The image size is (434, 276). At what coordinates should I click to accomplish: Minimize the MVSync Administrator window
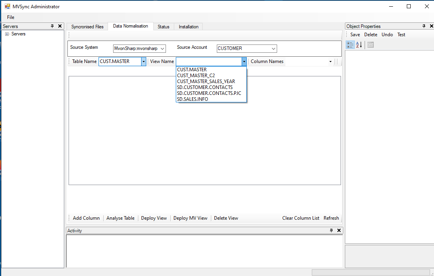tap(391, 6)
